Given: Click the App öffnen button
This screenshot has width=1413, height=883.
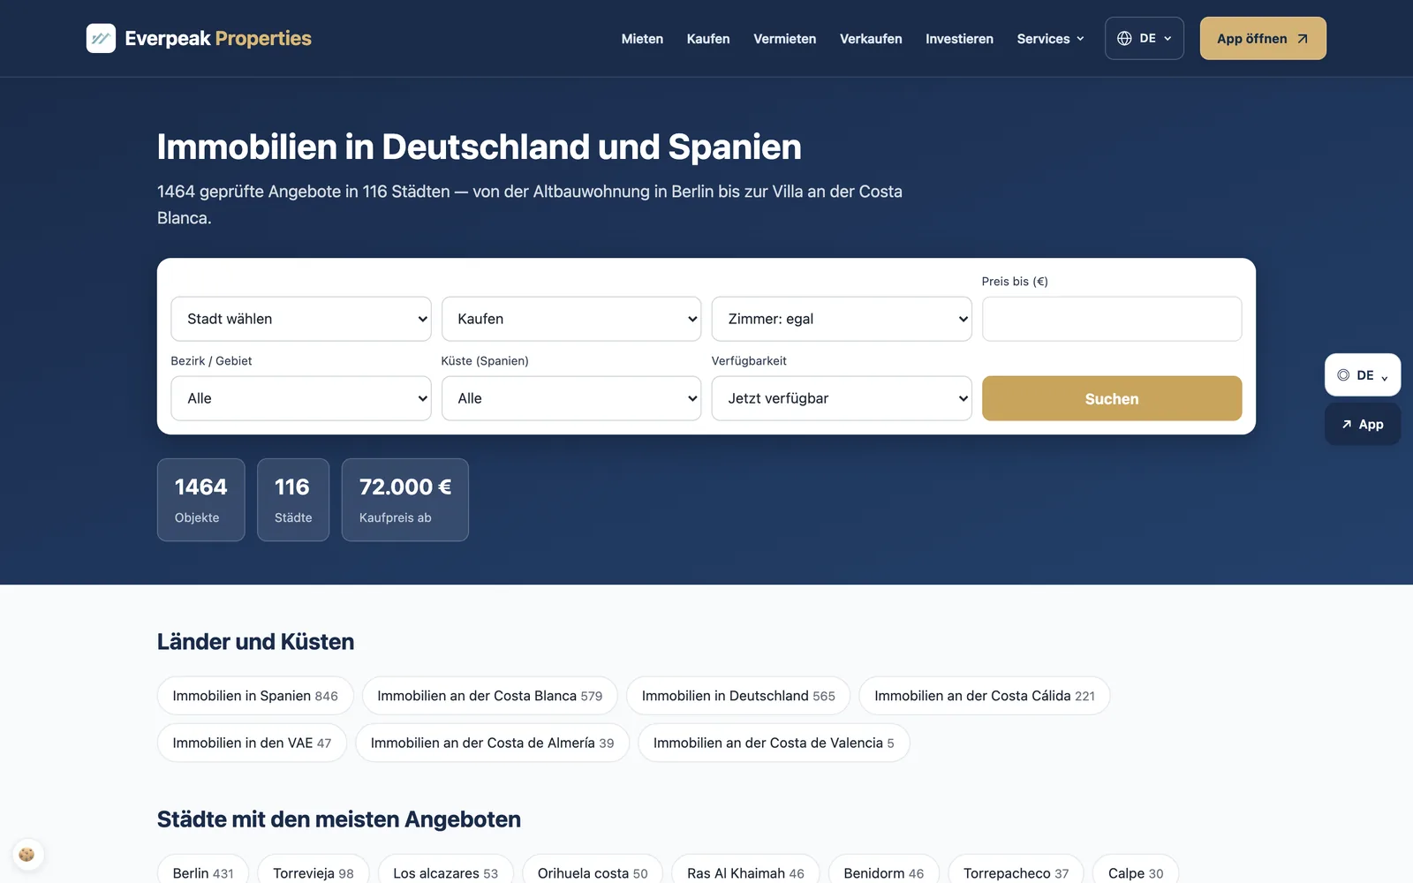Looking at the screenshot, I should click(x=1263, y=38).
